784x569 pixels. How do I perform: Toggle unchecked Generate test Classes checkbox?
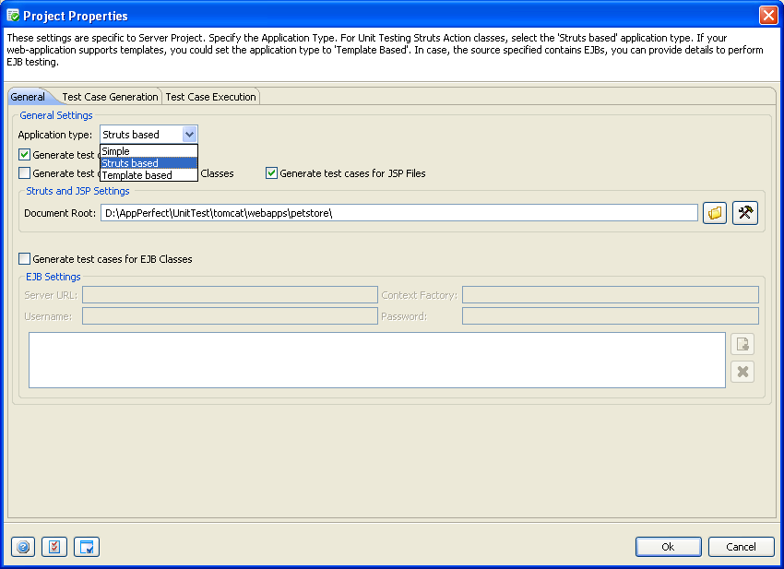tap(25, 173)
